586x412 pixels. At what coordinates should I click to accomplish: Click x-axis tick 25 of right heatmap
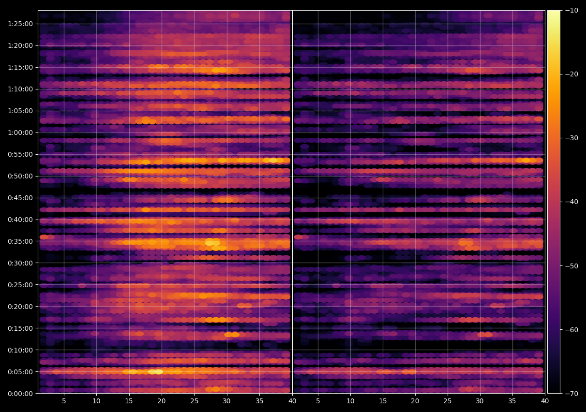point(448,401)
